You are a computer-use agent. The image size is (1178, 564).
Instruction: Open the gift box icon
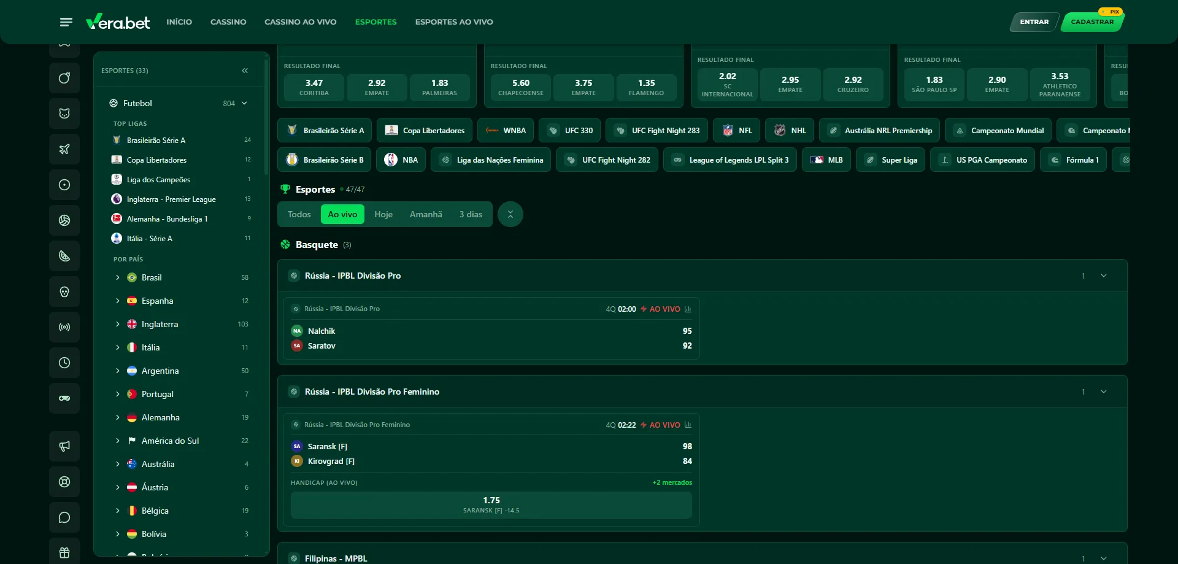pos(64,552)
